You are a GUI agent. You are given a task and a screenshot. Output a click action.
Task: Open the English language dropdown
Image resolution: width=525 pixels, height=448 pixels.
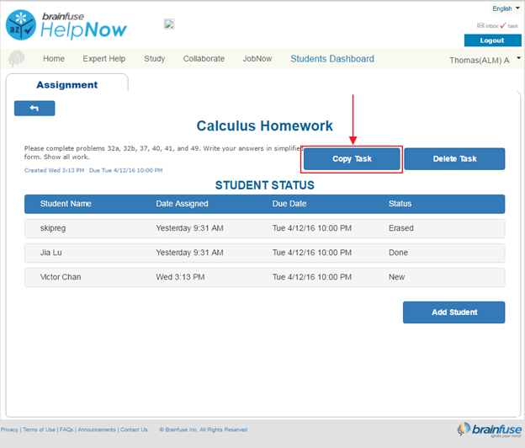coord(505,8)
